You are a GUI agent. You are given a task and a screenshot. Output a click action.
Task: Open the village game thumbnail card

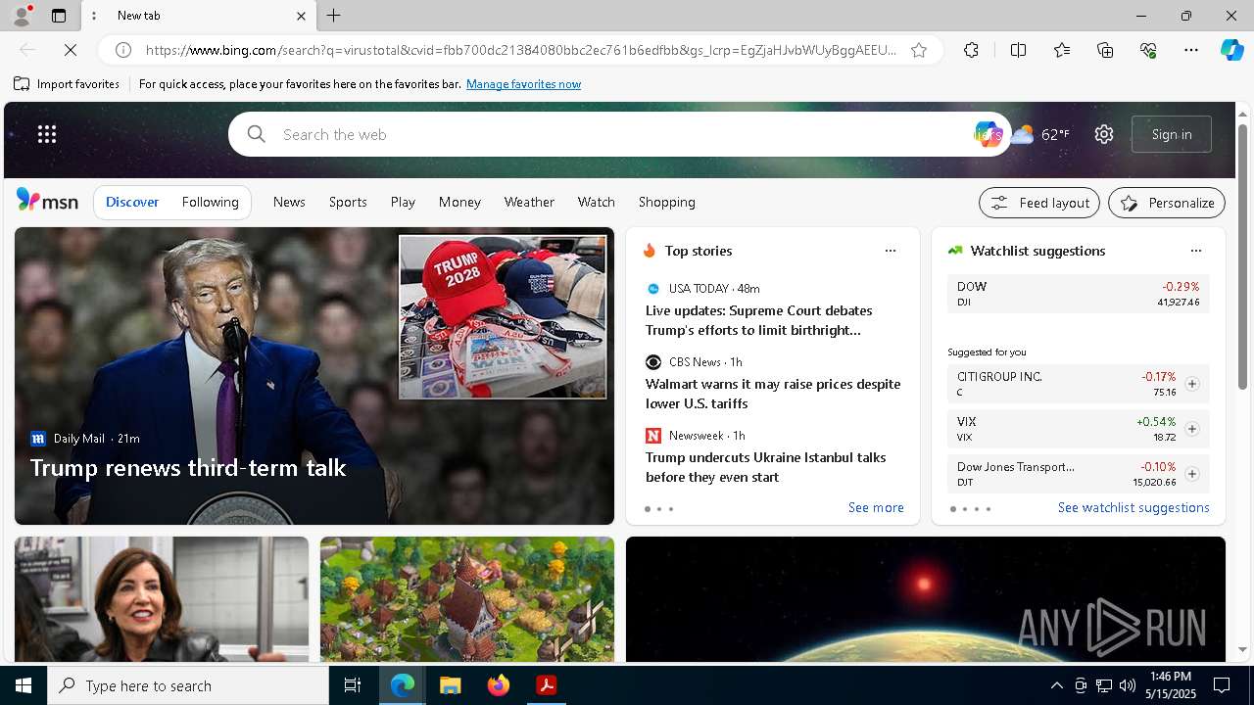(x=467, y=599)
